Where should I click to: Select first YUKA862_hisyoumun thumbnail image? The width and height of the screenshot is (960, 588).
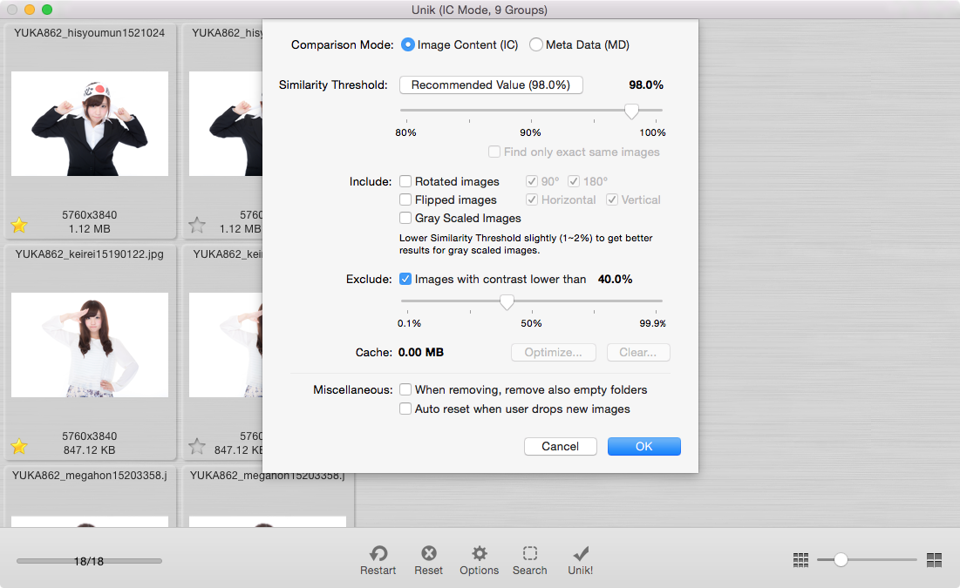(x=90, y=124)
